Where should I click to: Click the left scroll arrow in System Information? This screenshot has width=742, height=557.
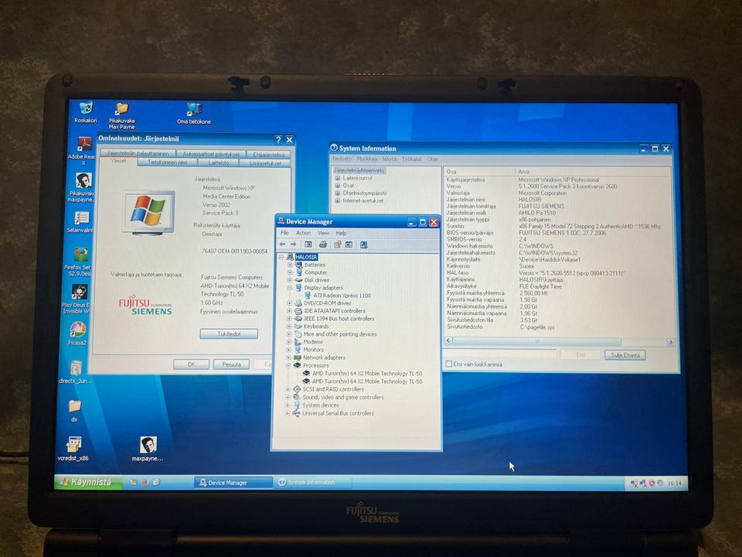(448, 340)
